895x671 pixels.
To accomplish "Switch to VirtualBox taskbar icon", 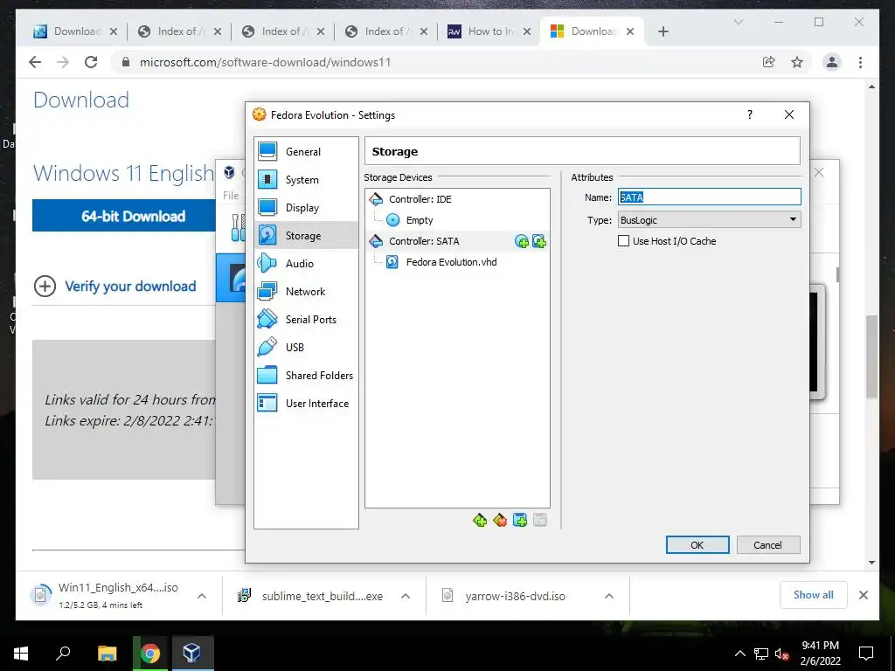I will 191,654.
